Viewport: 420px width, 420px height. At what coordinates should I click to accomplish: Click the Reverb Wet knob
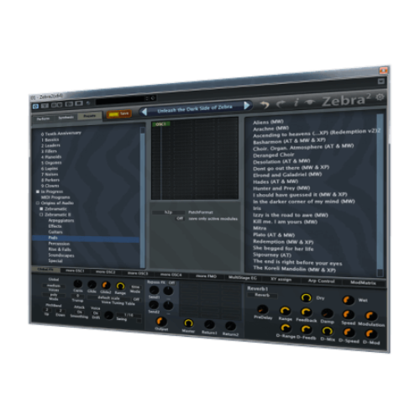click(x=349, y=300)
